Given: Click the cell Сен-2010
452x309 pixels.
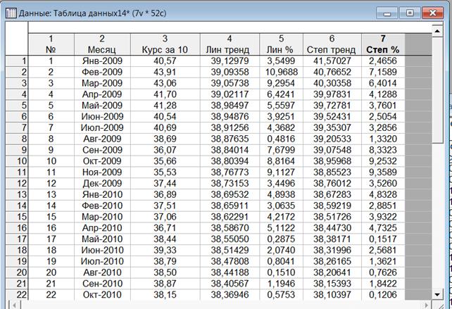Looking at the screenshot, I should [x=102, y=284].
